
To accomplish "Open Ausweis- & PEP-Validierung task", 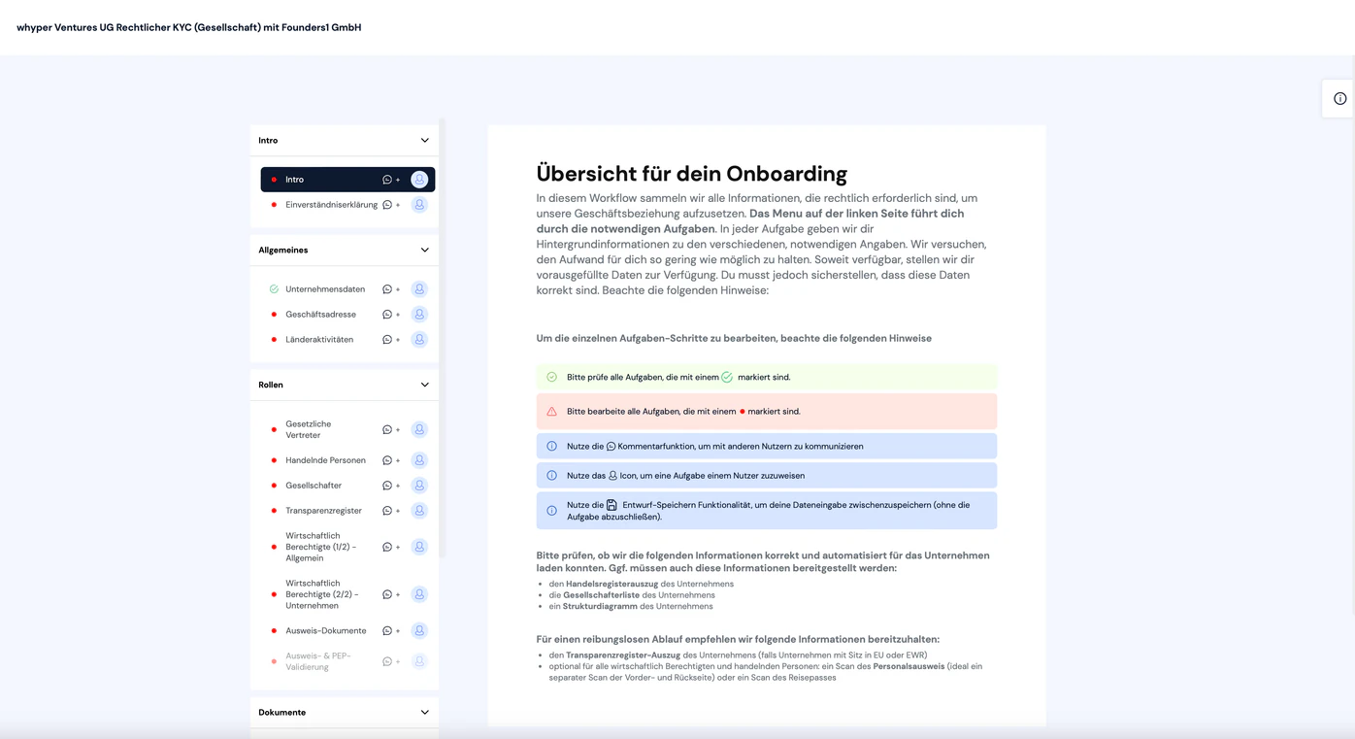I will pyautogui.click(x=318, y=661).
